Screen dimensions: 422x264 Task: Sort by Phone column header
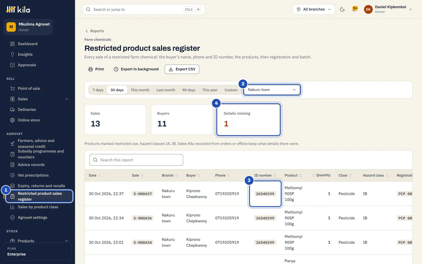coord(222,175)
